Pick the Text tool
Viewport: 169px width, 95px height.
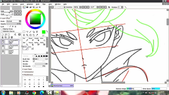tap(37, 32)
